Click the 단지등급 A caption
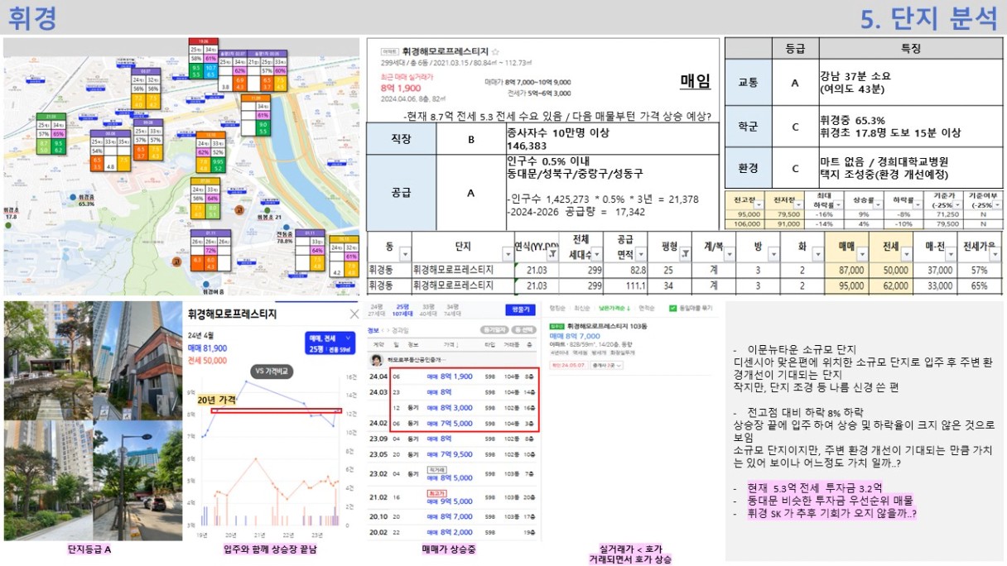The width and height of the screenshot is (1007, 566). 89,549
